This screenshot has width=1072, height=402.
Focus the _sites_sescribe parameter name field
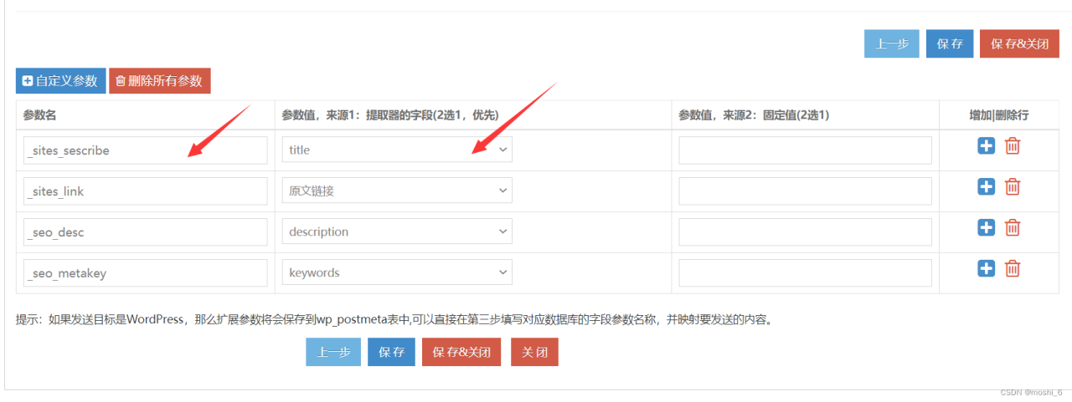click(x=145, y=150)
